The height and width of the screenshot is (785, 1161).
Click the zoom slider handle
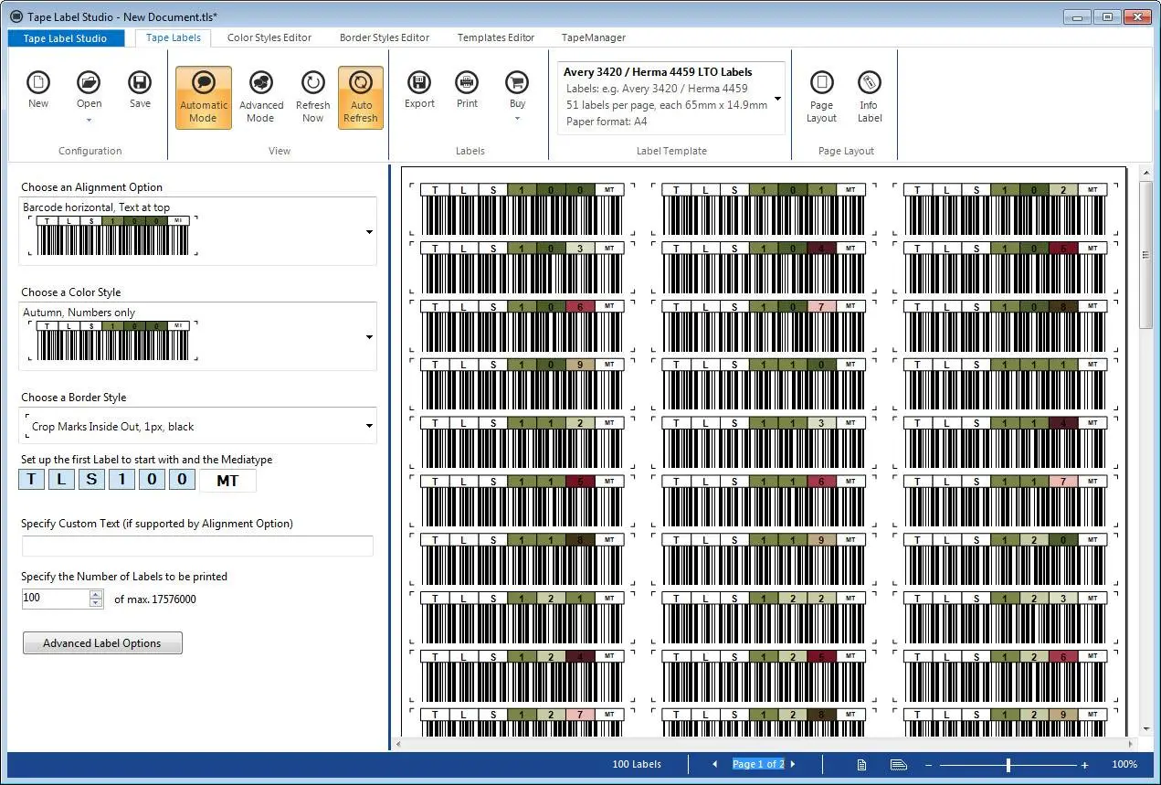(x=1008, y=764)
